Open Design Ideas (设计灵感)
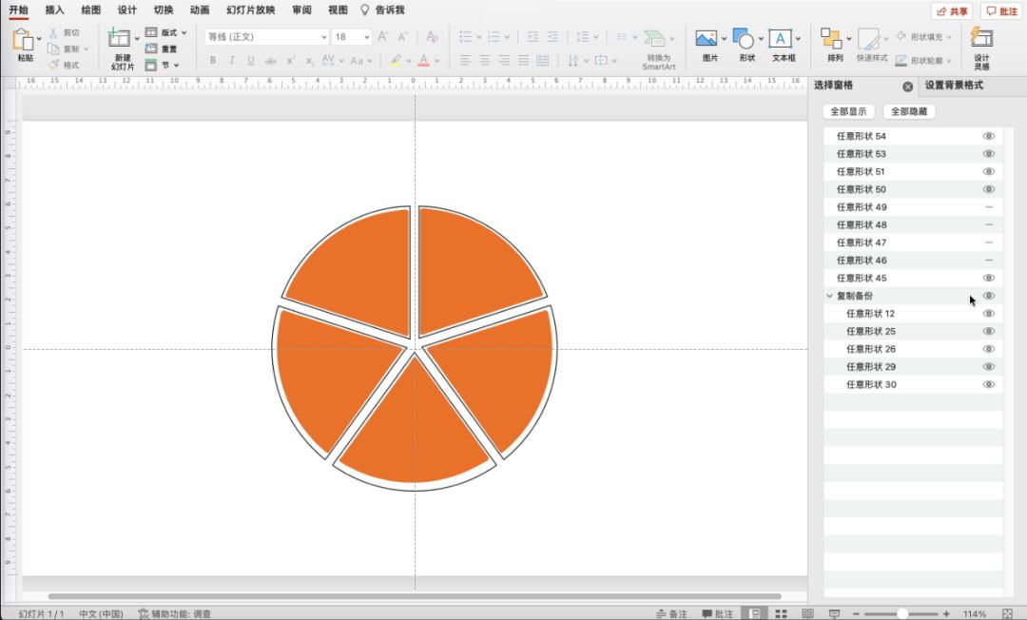Screen dimensions: 1027x620 (x=981, y=48)
